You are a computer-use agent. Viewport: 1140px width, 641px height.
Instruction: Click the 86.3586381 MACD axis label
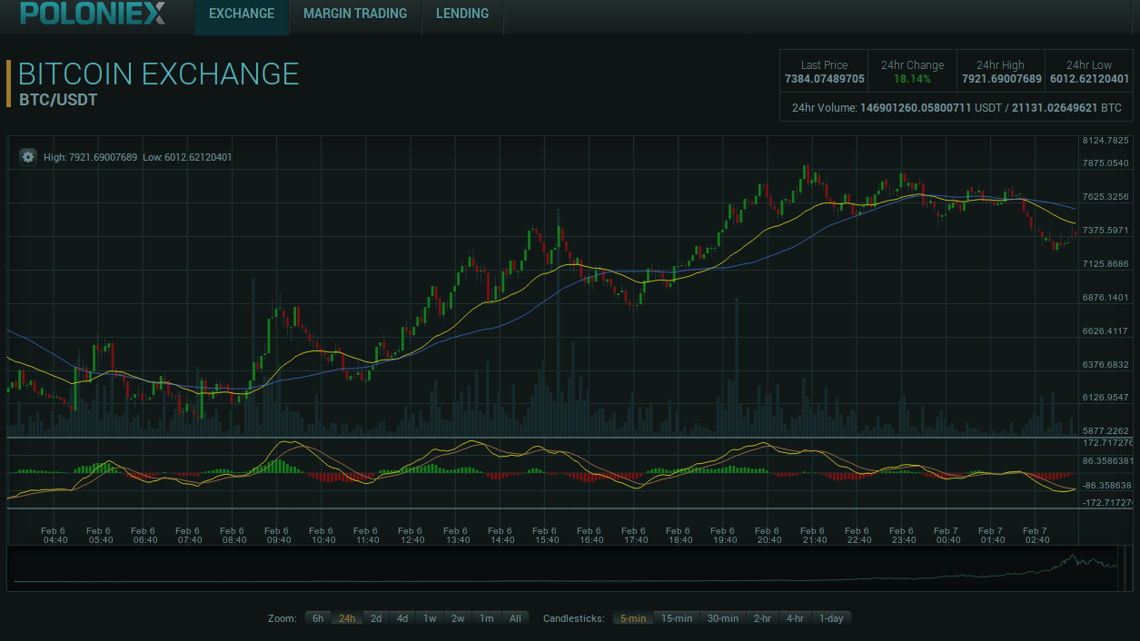[1108, 461]
